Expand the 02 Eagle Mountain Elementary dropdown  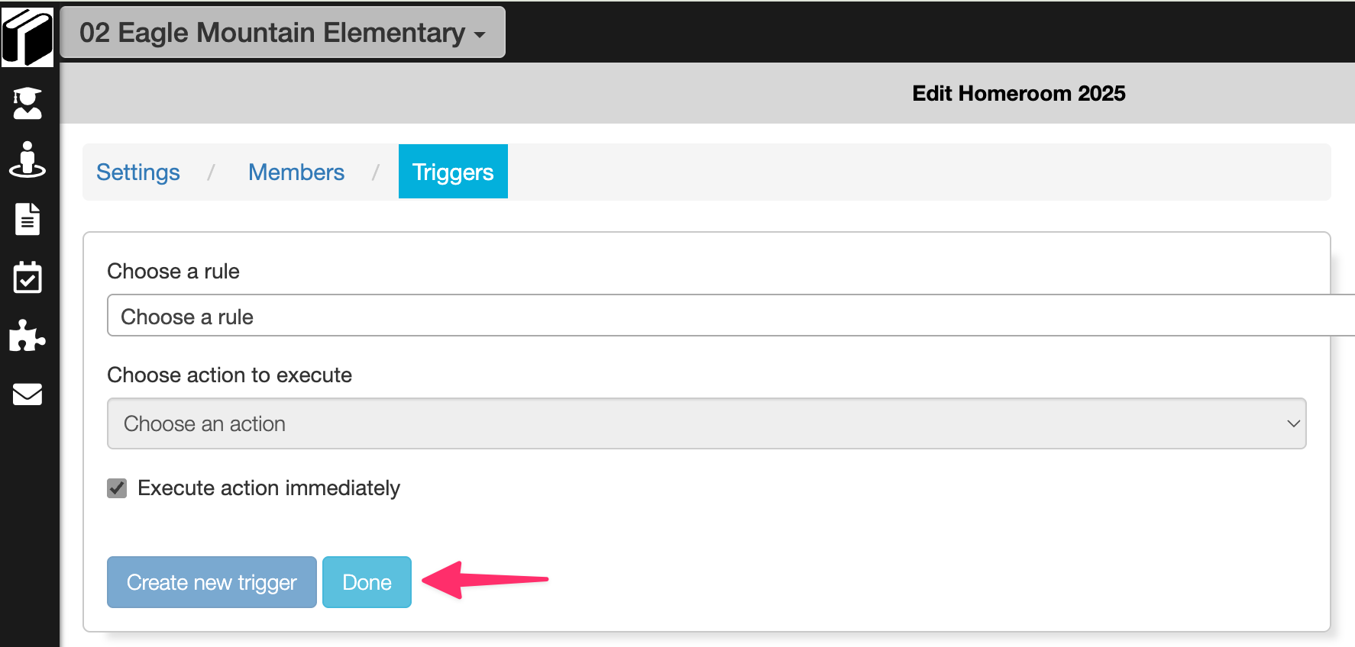pos(283,33)
